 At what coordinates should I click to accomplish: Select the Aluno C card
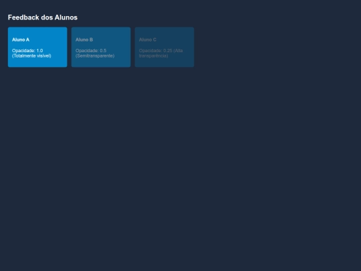coord(164,47)
